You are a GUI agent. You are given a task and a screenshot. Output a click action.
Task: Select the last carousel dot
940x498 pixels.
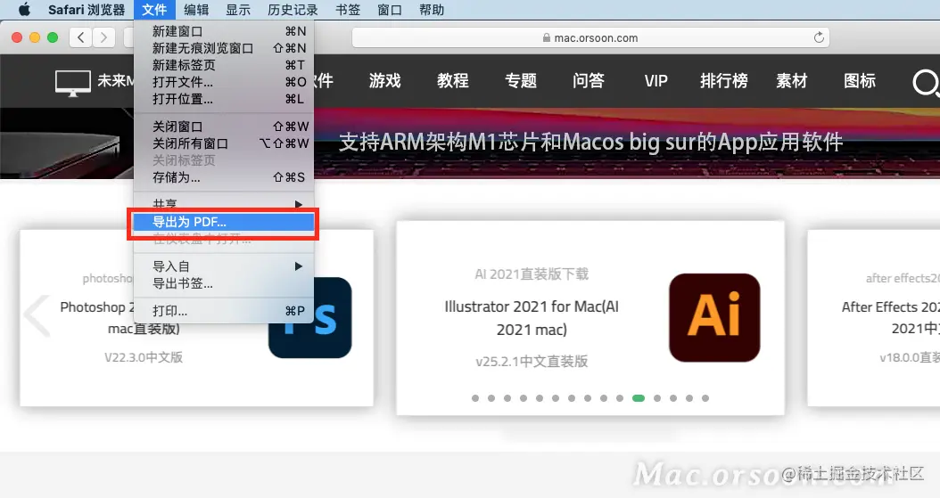[705, 398]
